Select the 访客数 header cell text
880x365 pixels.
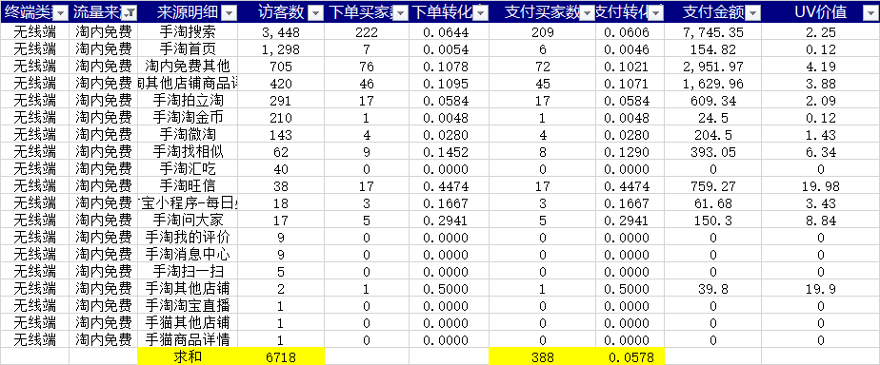click(x=282, y=12)
